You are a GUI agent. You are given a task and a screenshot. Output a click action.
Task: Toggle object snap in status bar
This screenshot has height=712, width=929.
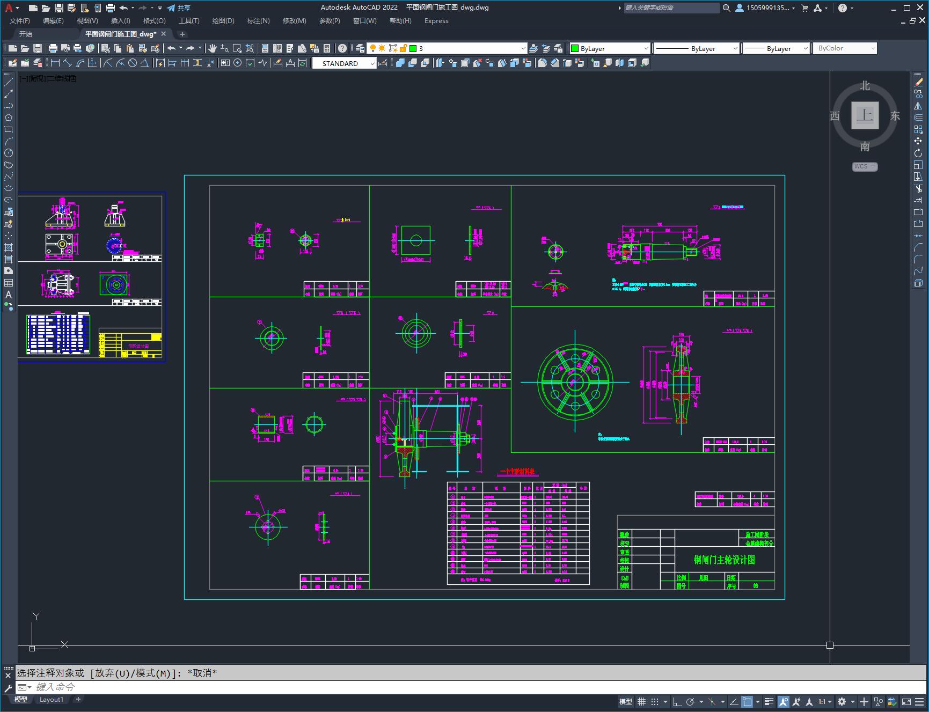point(747,702)
